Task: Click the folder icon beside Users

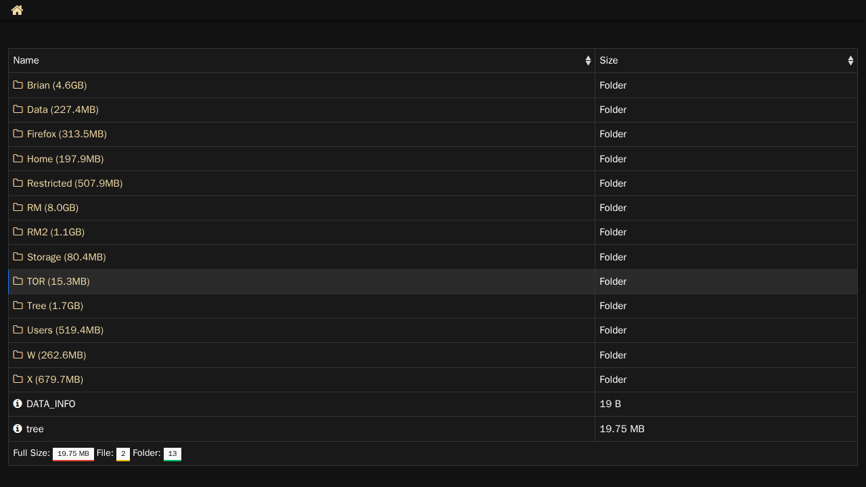Action: click(18, 329)
